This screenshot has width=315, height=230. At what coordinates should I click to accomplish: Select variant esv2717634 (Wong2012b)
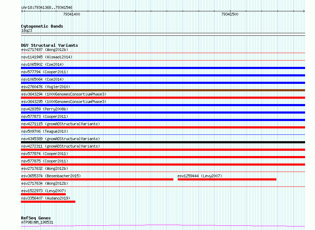click(x=45, y=183)
